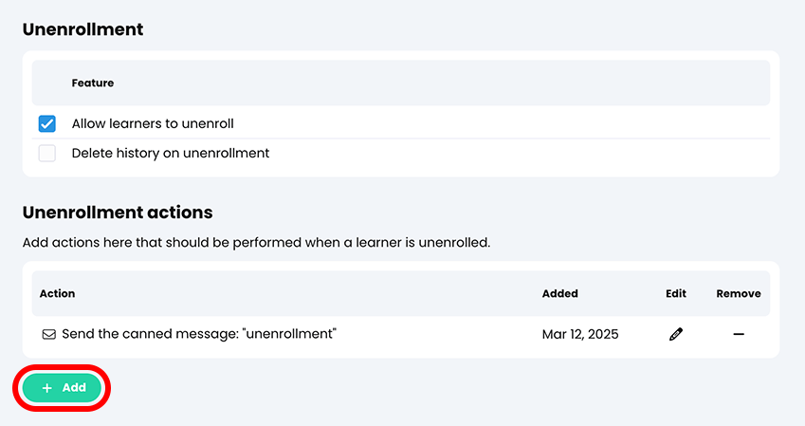Click the envelope icon beside the canned message
The image size is (805, 426).
pos(48,334)
